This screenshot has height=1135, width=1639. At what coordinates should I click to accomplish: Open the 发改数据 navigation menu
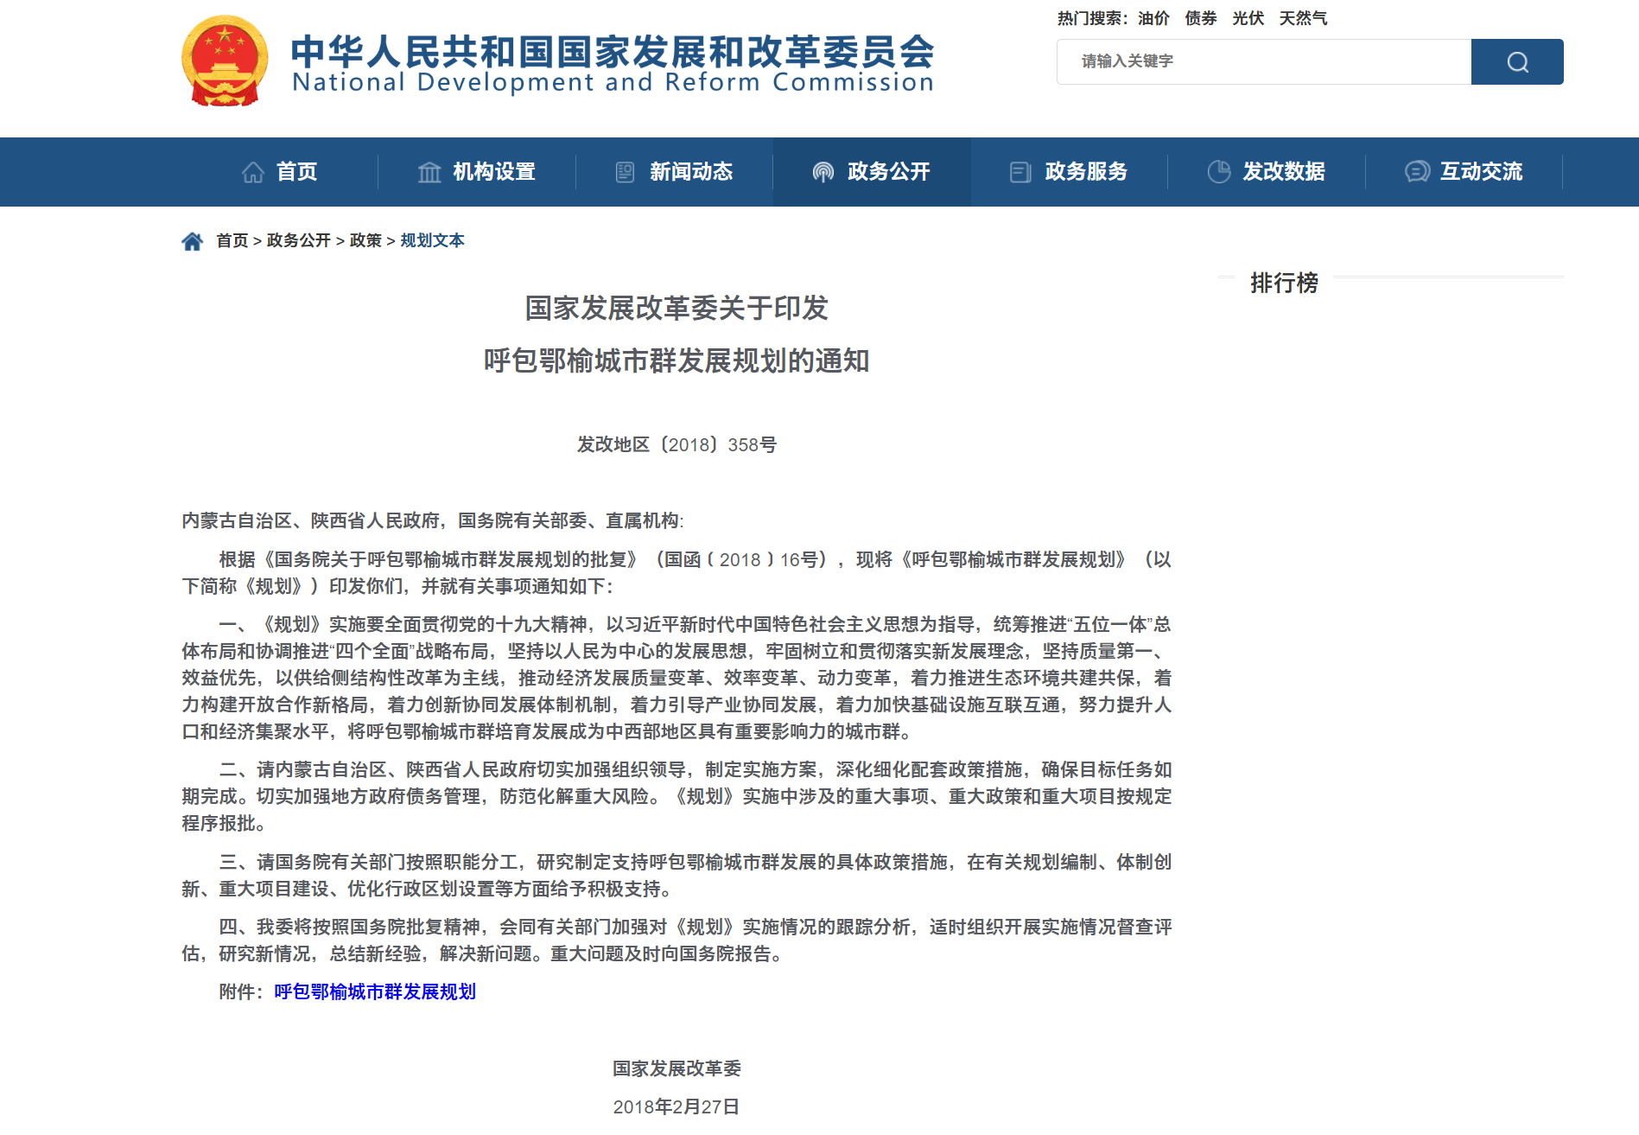[x=1283, y=172]
